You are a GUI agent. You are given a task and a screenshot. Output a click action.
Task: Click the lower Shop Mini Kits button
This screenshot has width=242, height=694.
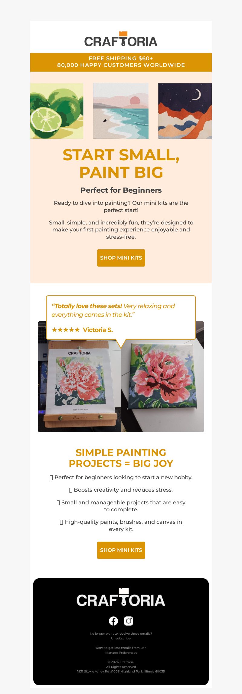121,550
